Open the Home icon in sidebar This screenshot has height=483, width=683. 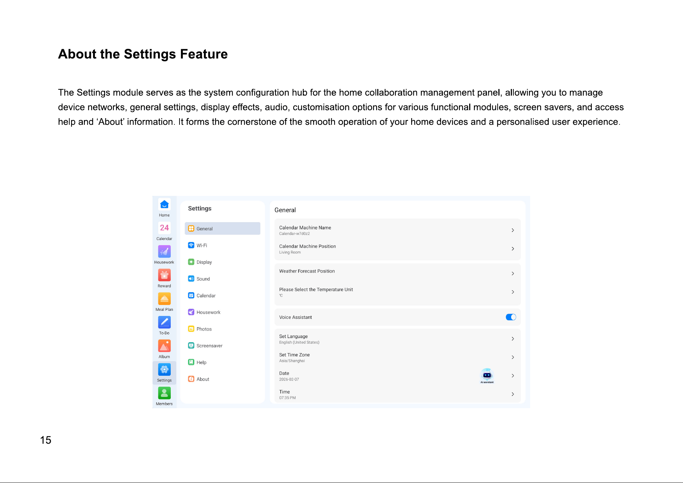pos(164,204)
